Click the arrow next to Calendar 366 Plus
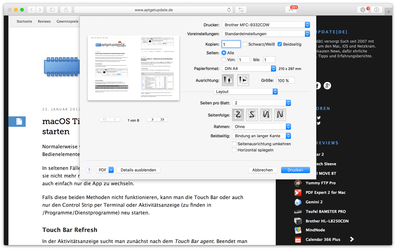Screen dimensions: 396x249 352,239
